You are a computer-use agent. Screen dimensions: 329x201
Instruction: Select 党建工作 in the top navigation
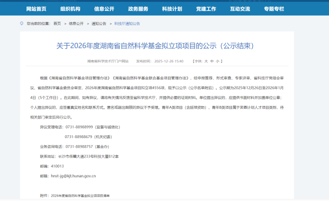coord(206,9)
